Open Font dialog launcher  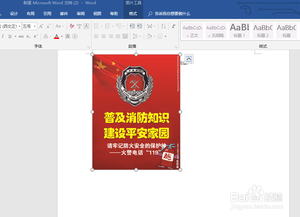[x=89, y=47]
